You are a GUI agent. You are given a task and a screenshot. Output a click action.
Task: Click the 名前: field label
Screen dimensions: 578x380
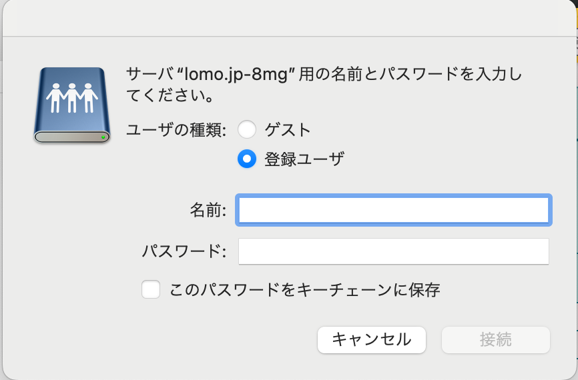pyautogui.click(x=208, y=211)
